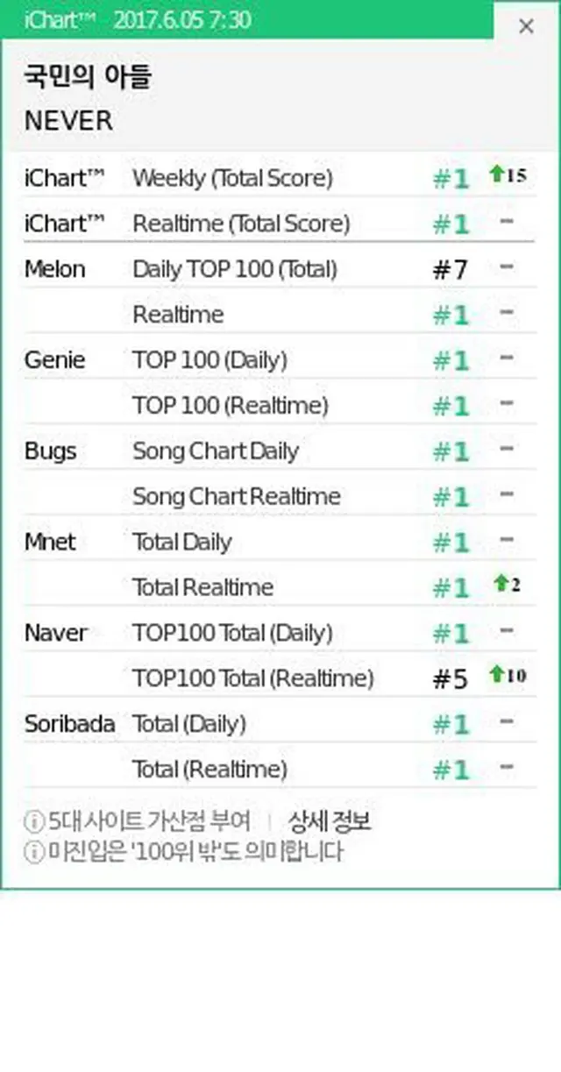Click the up arrow in Mnet Total Realtime row

point(501,585)
